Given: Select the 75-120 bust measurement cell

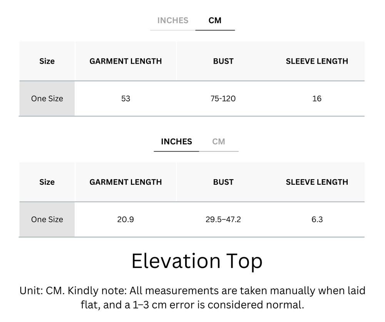Looking at the screenshot, I should pyautogui.click(x=223, y=99).
